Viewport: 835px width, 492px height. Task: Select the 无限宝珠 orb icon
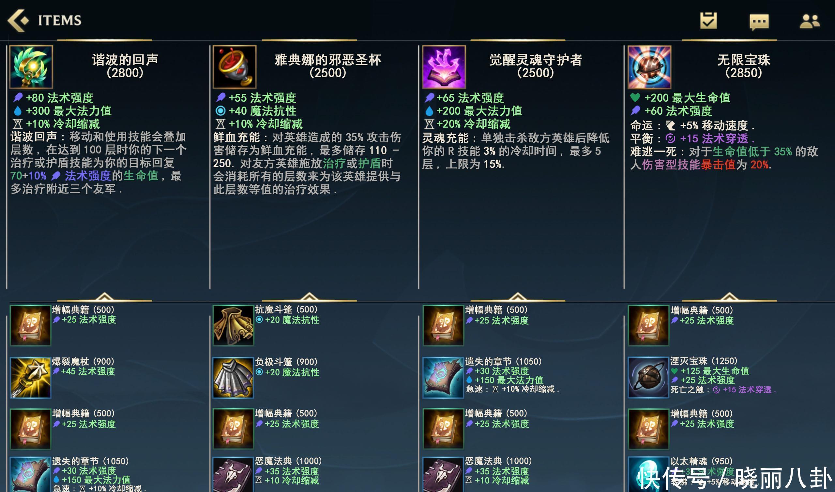point(649,67)
